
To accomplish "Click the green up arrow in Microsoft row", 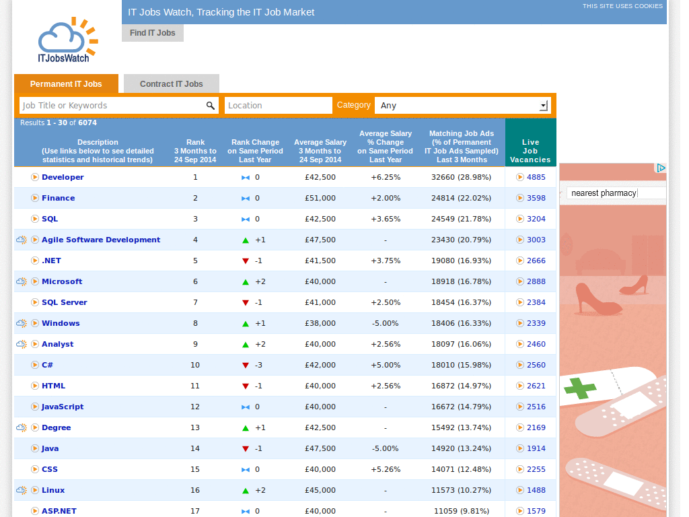I will pos(246,282).
